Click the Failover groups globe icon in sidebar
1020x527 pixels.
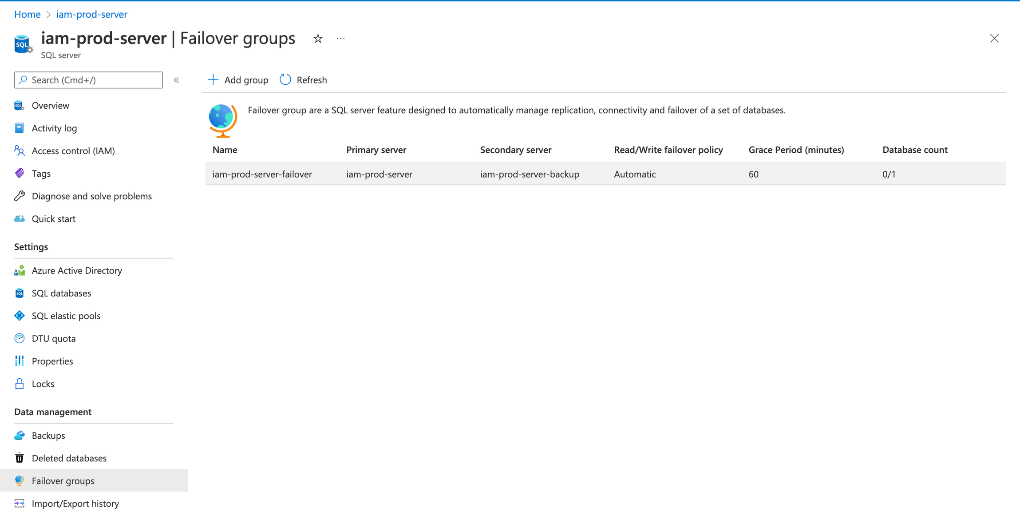coord(19,481)
